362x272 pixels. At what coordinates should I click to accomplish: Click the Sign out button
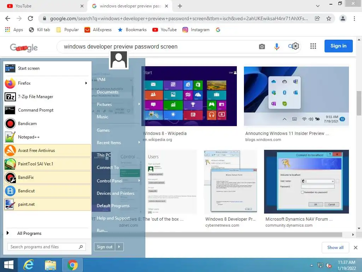point(104,247)
